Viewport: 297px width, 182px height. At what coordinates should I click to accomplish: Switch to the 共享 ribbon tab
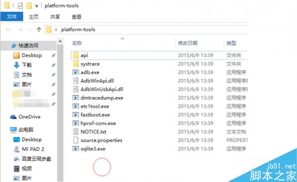(x=55, y=17)
